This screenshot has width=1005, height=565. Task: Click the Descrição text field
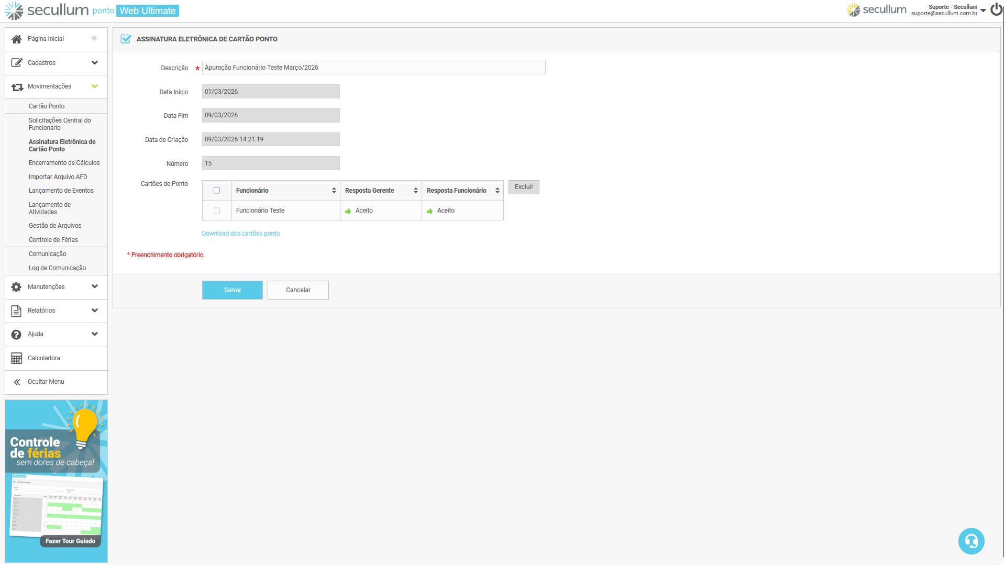point(373,68)
